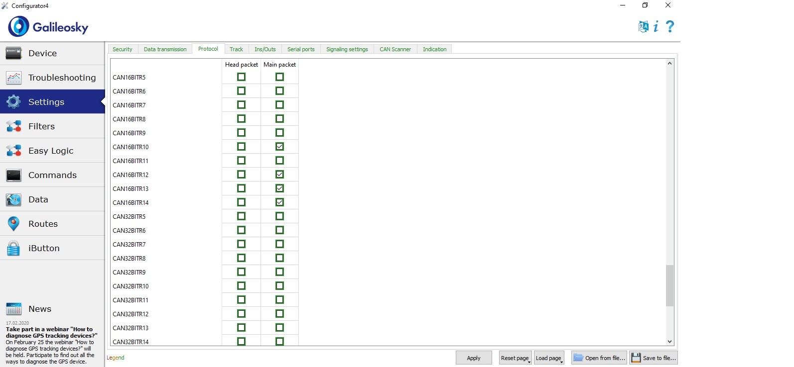
Task: Open Reset page dropdown arrow
Action: point(529,362)
